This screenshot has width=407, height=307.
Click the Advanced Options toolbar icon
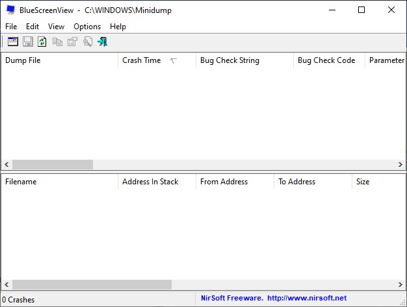(13, 42)
